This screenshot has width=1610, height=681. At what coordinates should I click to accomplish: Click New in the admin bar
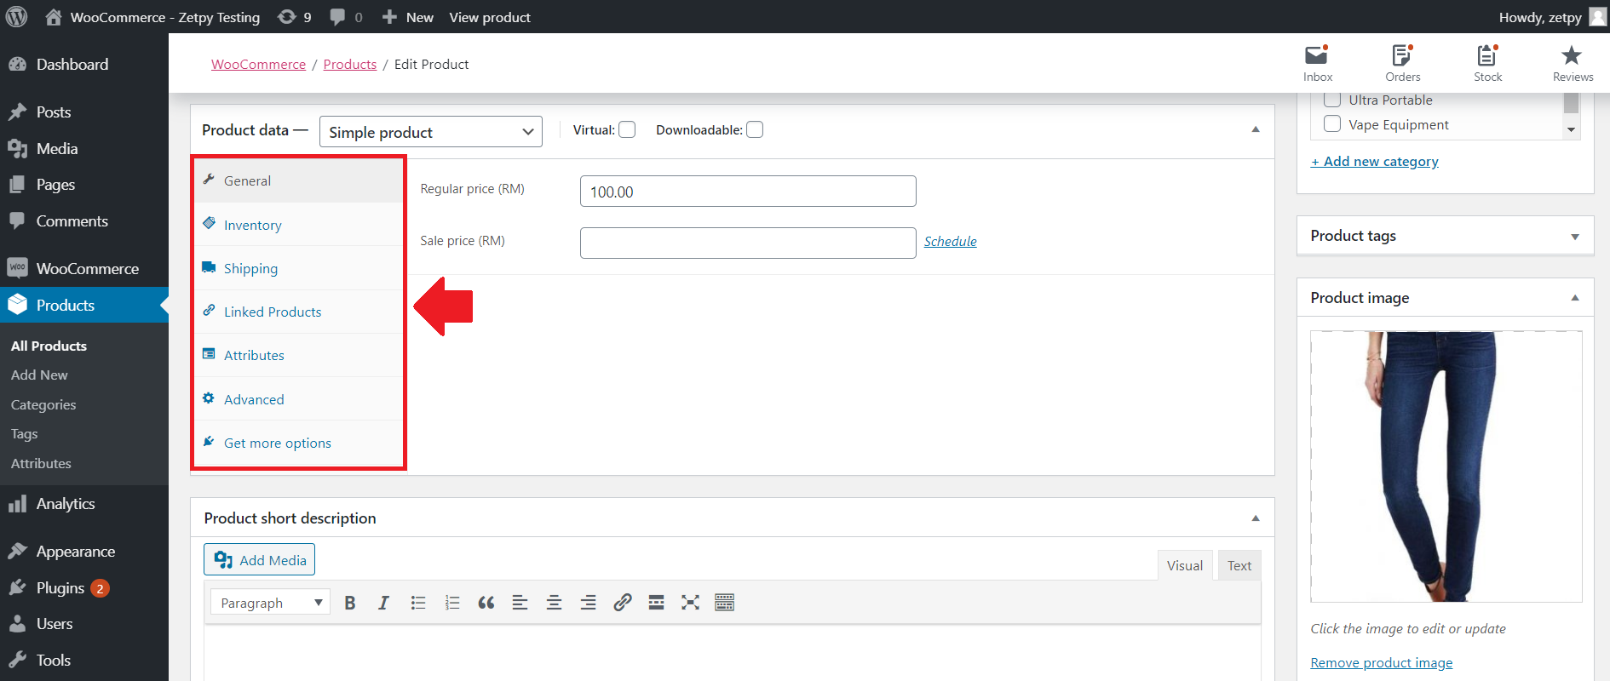(407, 17)
